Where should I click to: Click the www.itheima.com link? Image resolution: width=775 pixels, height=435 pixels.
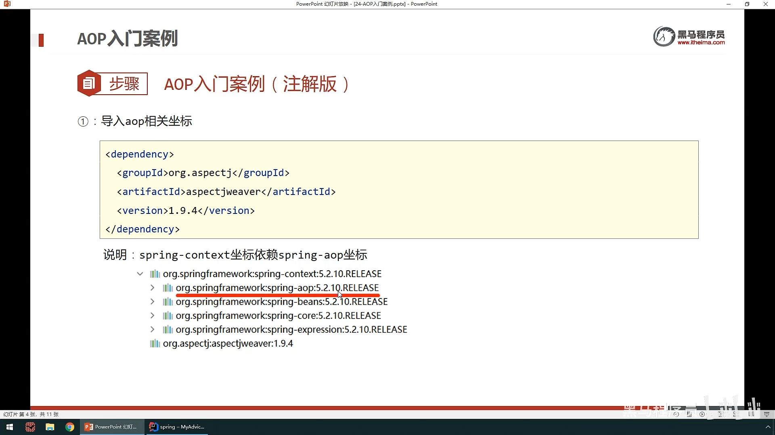701,42
